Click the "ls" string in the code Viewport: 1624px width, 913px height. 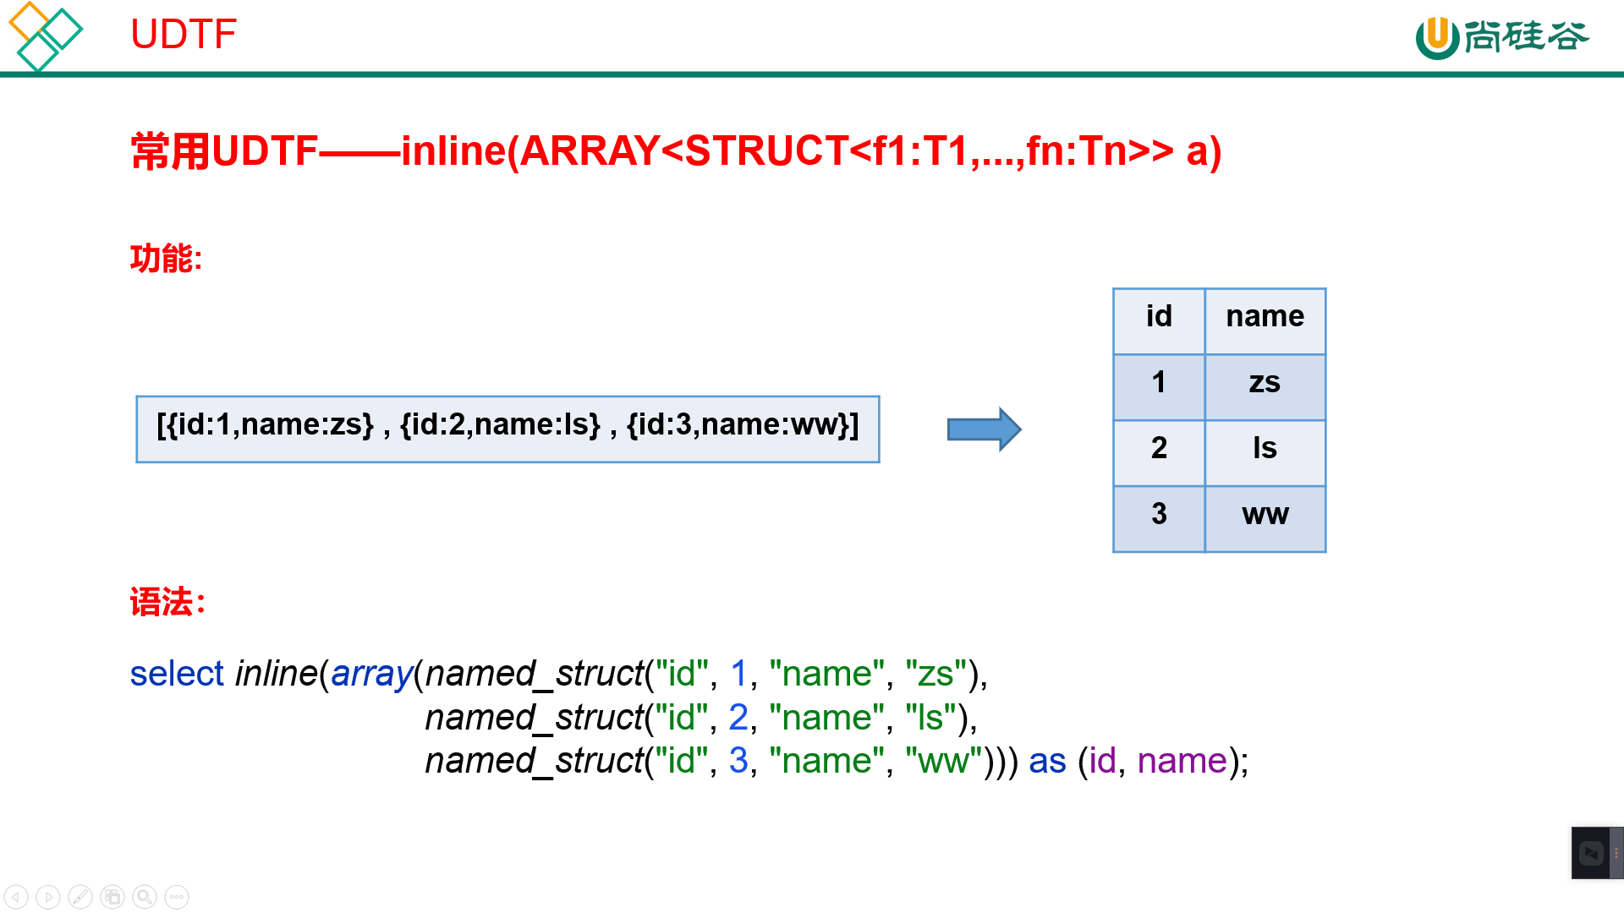pos(931,718)
